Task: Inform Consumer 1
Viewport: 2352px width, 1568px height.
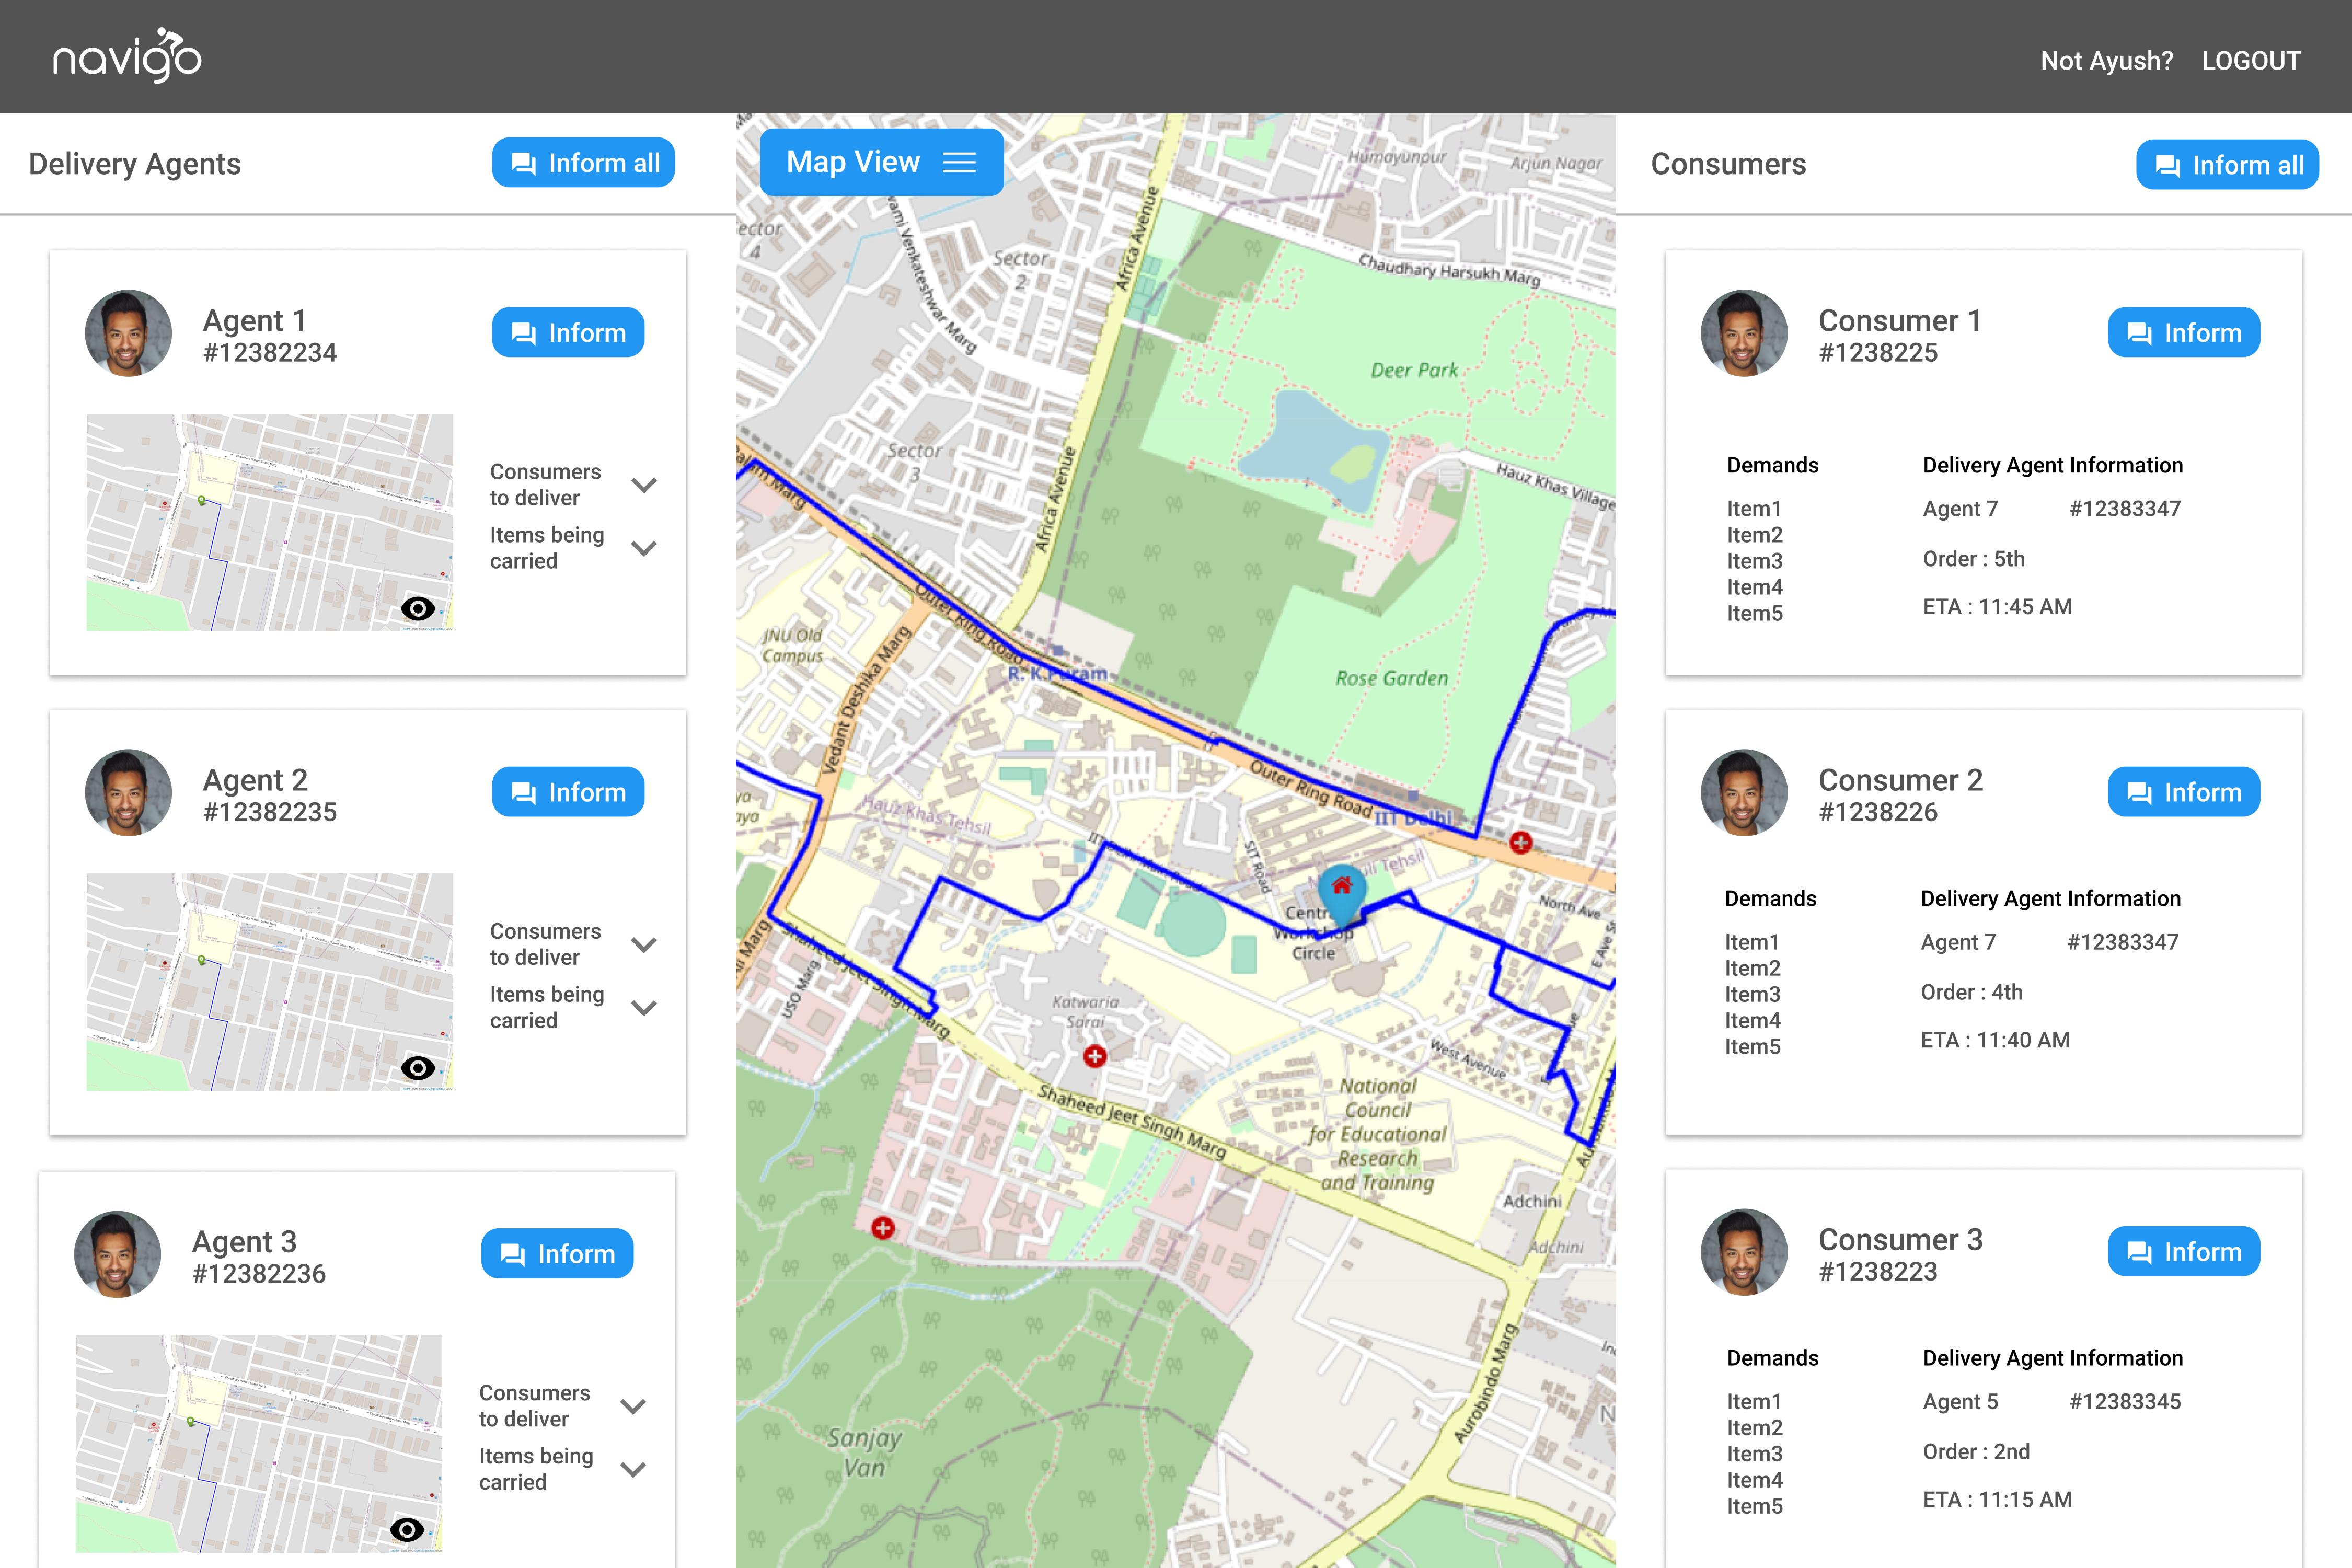Action: (x=2184, y=333)
